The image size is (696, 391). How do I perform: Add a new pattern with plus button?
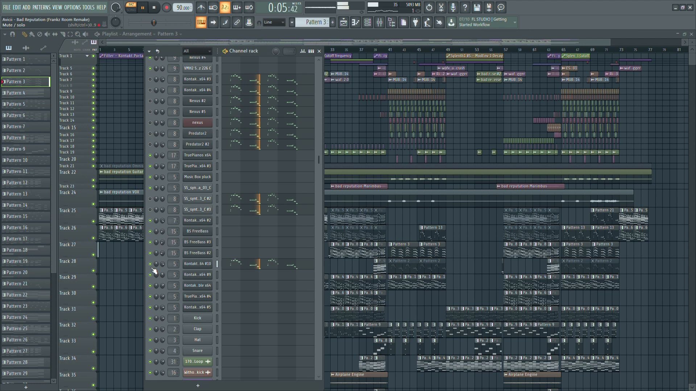pyautogui.click(x=332, y=22)
